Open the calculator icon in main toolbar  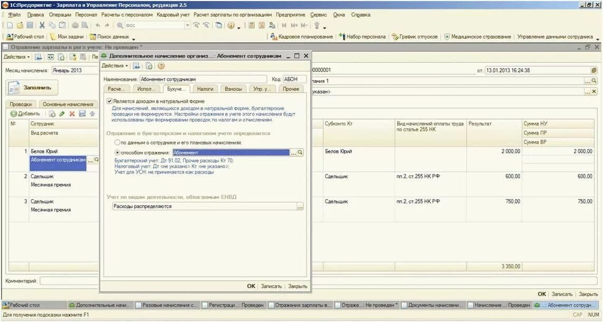(x=252, y=25)
